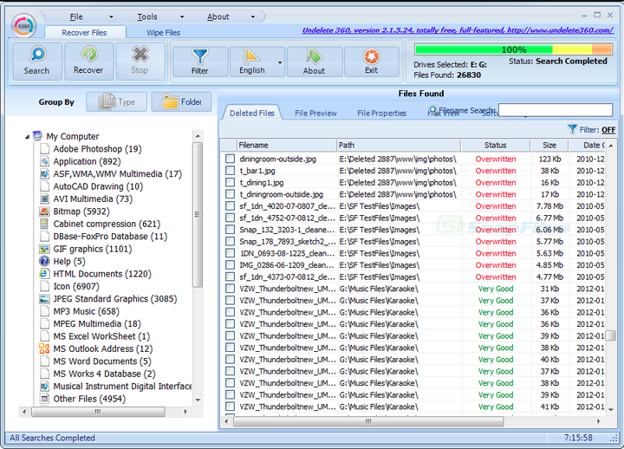Open the File Preview tab
The width and height of the screenshot is (624, 449).
click(x=315, y=113)
